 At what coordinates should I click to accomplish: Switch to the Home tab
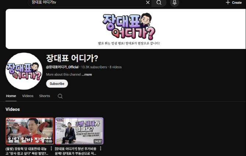[x=11, y=96]
